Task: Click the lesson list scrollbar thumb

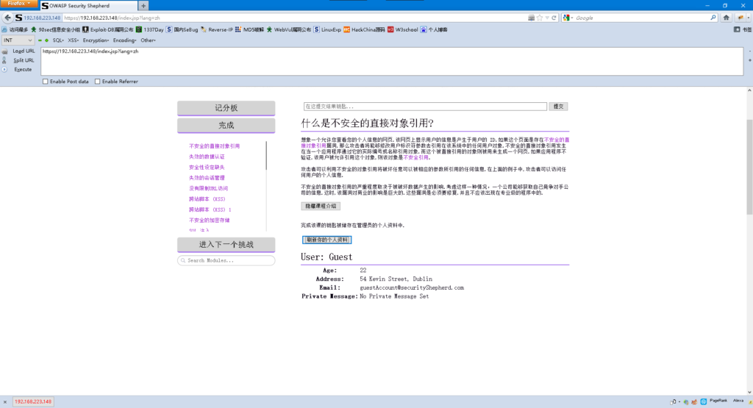Action: 266,156
